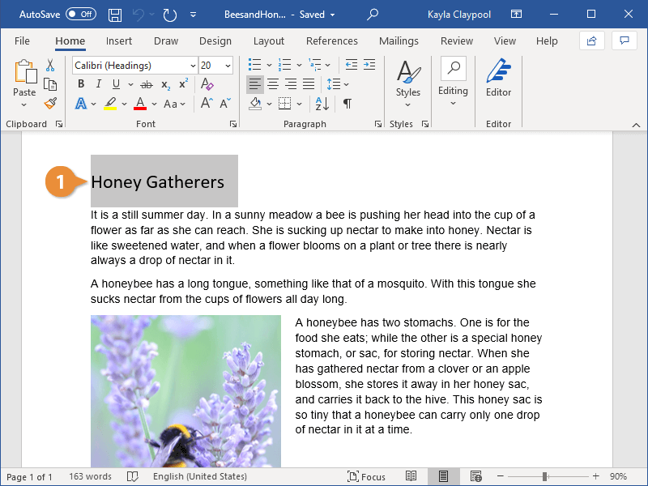Click the zoom slider in status bar

pos(545,476)
